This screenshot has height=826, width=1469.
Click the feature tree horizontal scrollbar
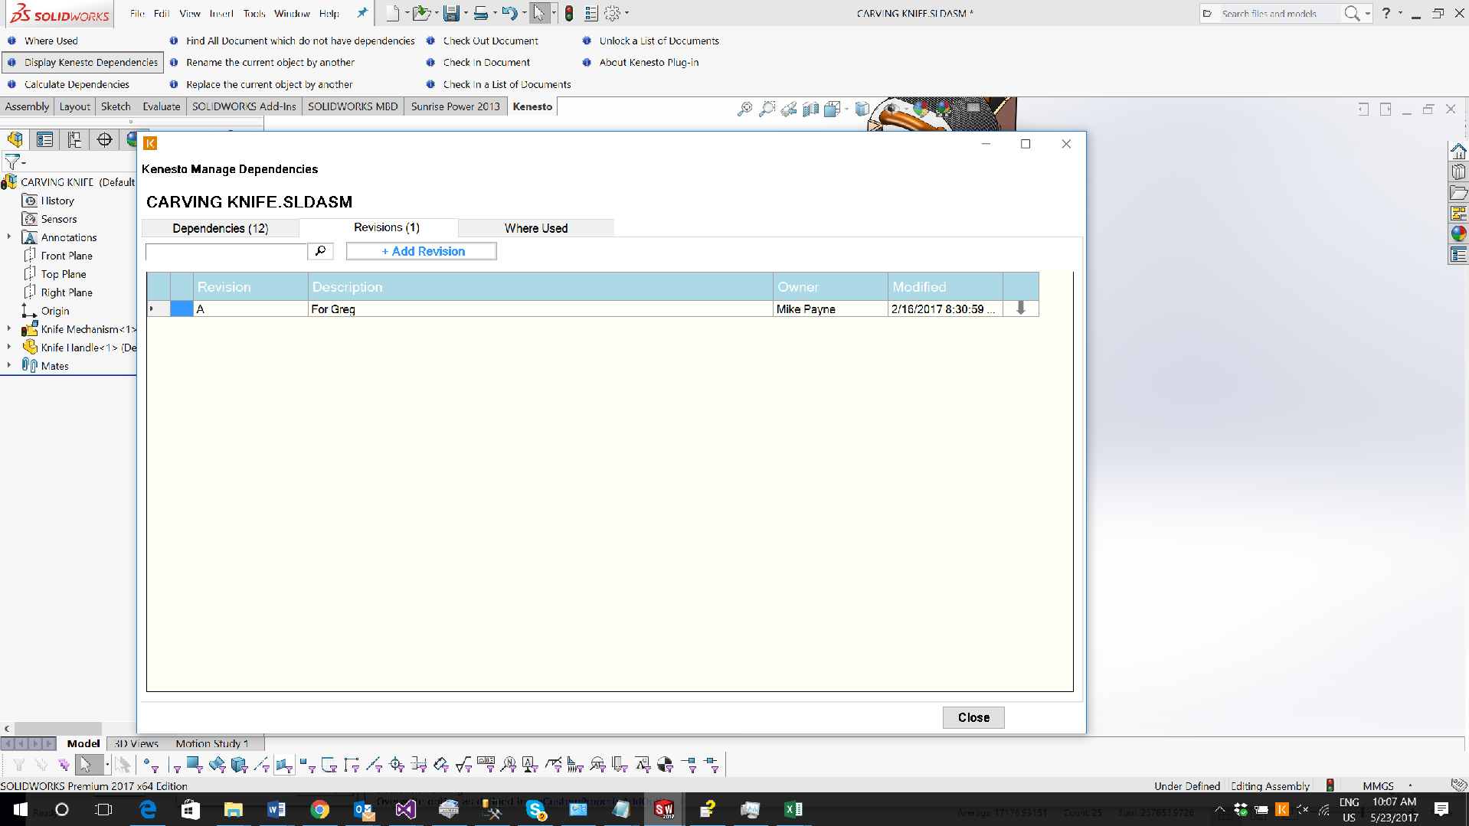coord(58,729)
